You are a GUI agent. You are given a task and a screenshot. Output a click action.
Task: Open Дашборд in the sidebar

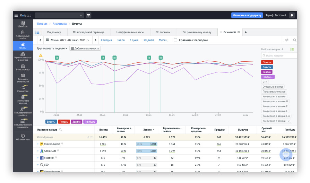pos(23,24)
